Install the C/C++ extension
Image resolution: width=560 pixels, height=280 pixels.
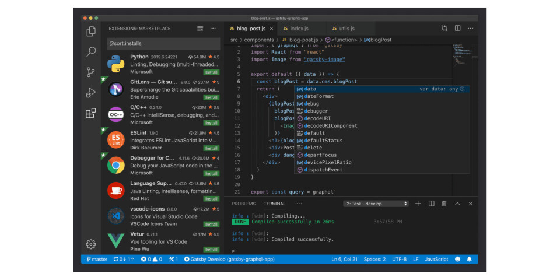(x=211, y=123)
